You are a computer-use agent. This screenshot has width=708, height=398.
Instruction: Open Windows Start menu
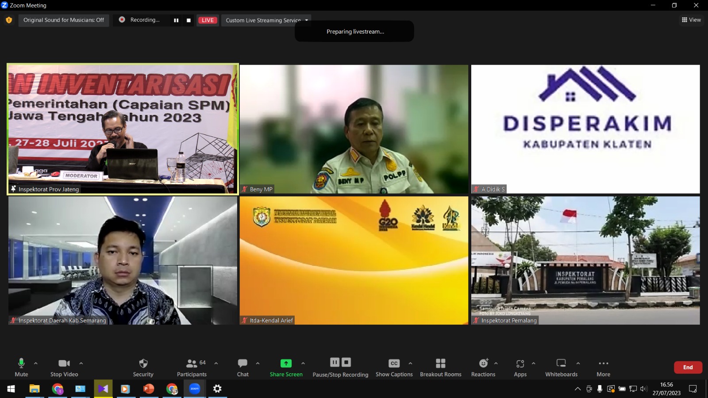click(11, 389)
